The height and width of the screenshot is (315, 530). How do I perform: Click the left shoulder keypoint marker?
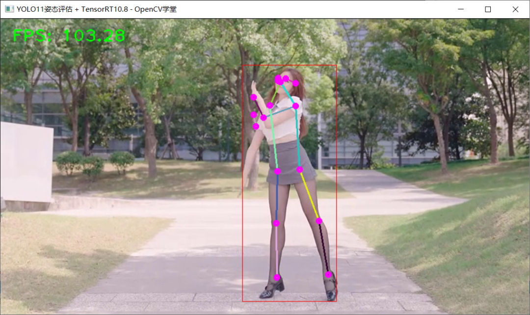pos(295,105)
